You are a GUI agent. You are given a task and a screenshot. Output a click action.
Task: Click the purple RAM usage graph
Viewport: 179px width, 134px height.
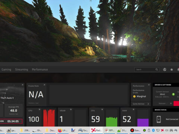(143, 122)
